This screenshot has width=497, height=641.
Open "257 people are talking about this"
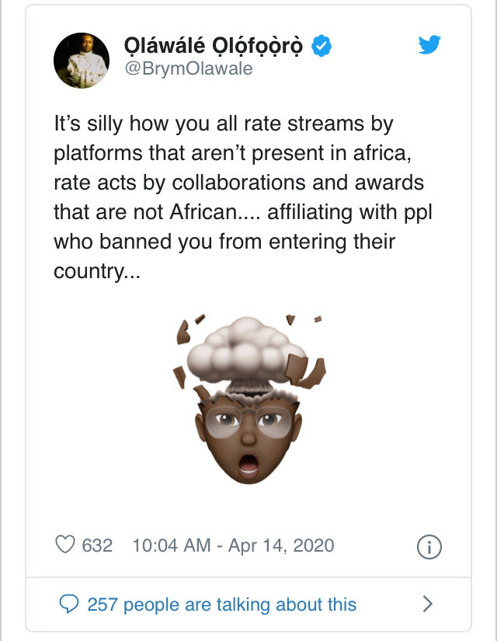point(222,604)
